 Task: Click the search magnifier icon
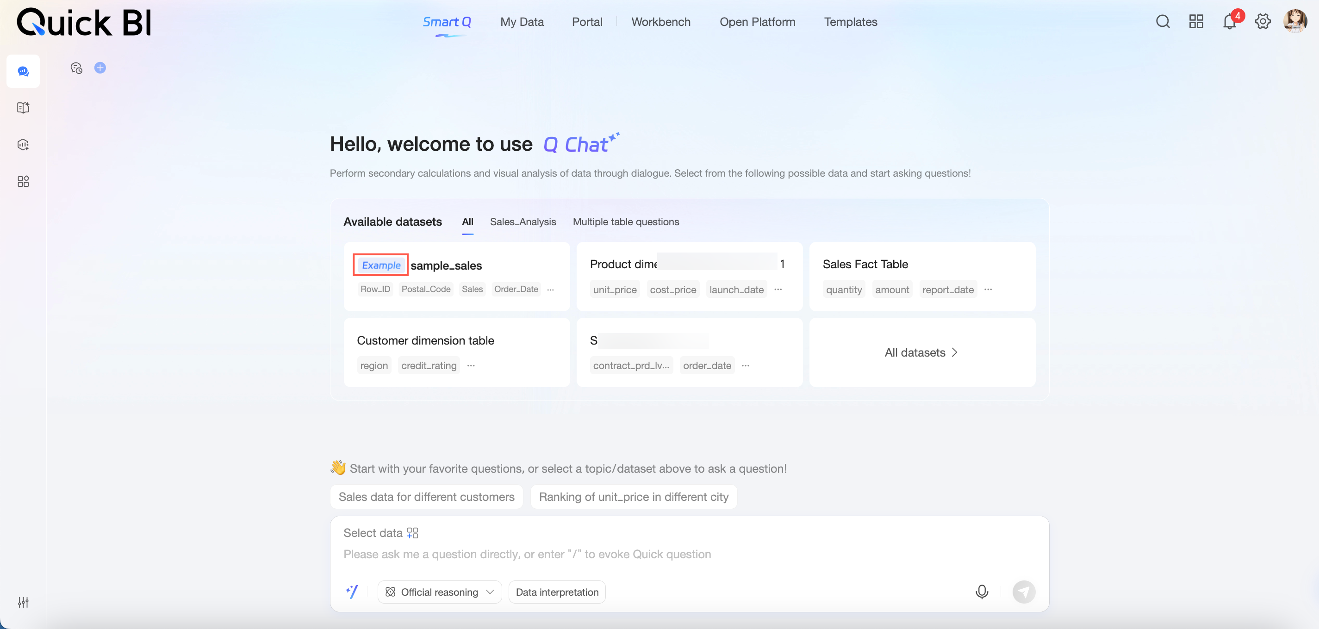(1163, 21)
